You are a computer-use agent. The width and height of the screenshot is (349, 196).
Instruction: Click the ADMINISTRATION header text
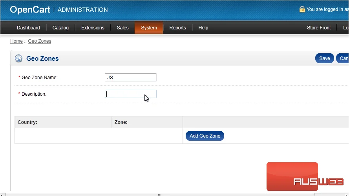82,10
